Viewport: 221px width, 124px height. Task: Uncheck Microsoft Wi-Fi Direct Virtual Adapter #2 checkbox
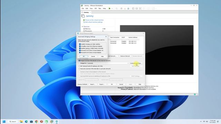tap(80, 50)
